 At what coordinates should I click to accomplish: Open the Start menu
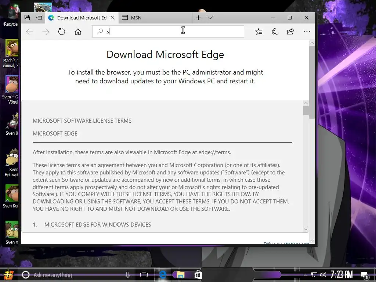(x=8, y=275)
